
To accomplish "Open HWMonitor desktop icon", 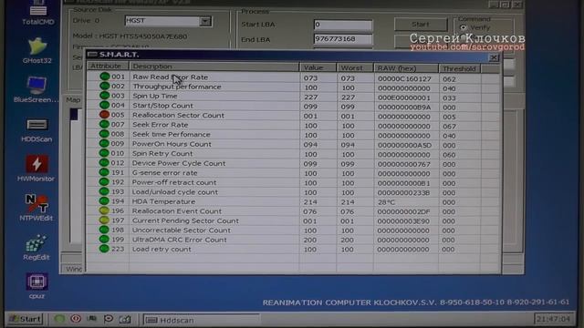I will pos(36,169).
